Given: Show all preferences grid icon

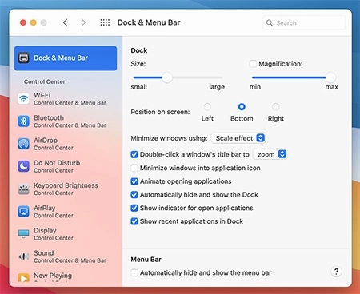Looking at the screenshot, I should 105,22.
